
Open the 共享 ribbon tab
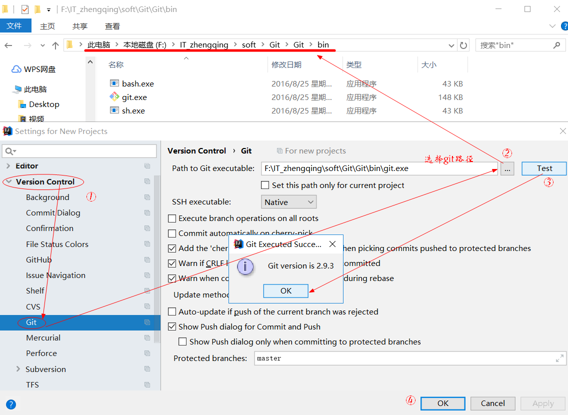79,26
